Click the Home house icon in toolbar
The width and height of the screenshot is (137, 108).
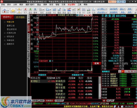(x=5, y=10)
